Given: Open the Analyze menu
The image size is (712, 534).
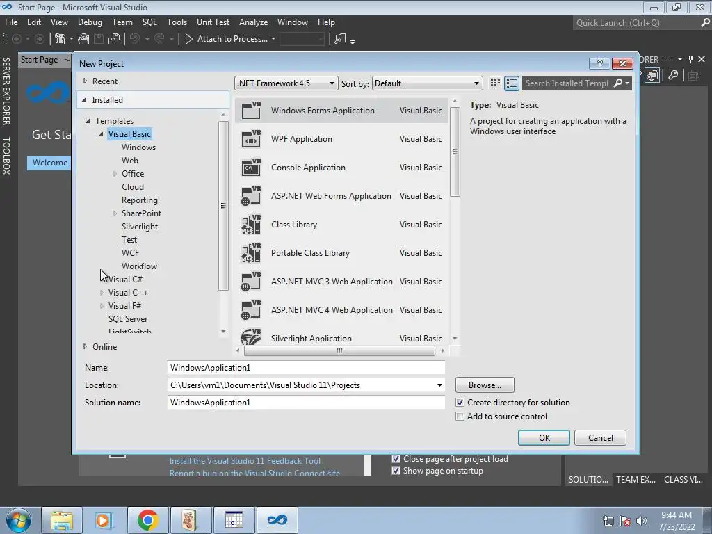Looking at the screenshot, I should point(253,22).
